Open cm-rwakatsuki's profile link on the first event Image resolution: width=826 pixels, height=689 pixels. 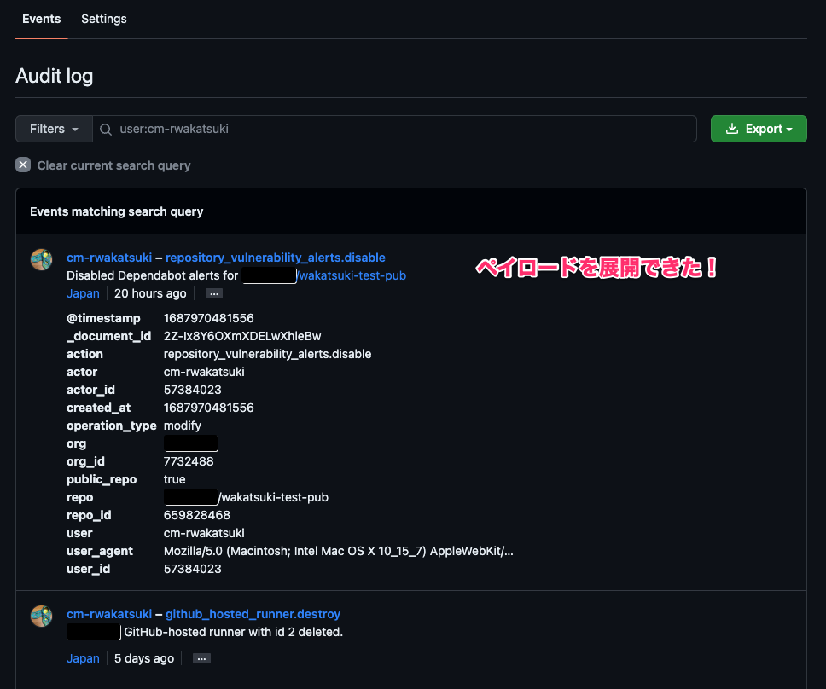point(108,258)
